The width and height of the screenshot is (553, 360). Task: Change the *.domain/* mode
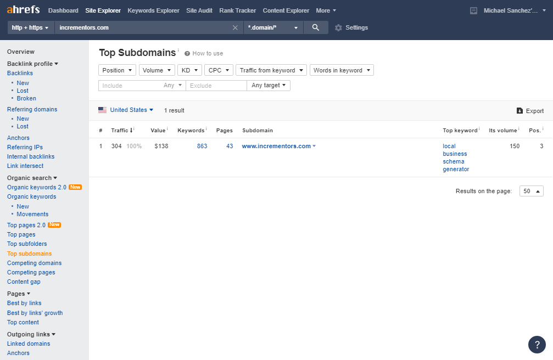click(x=273, y=27)
